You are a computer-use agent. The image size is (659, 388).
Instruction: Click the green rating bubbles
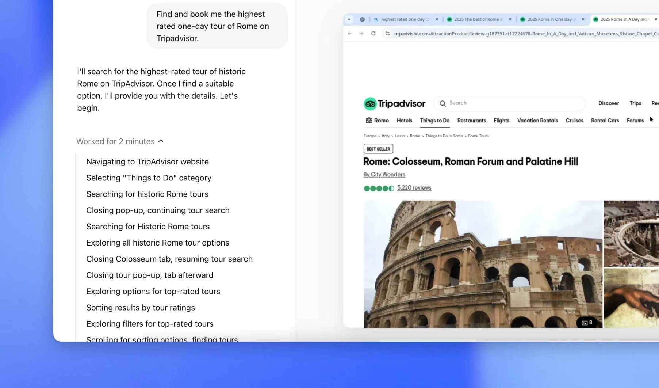[379, 189]
